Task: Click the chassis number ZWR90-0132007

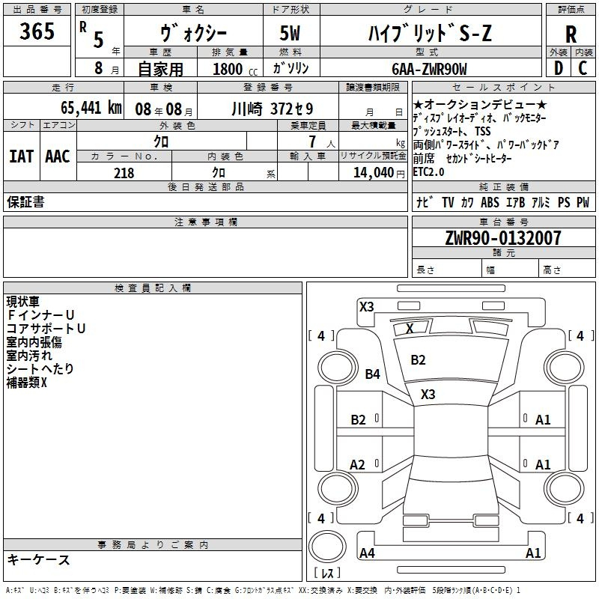Action: pyautogui.click(x=502, y=238)
